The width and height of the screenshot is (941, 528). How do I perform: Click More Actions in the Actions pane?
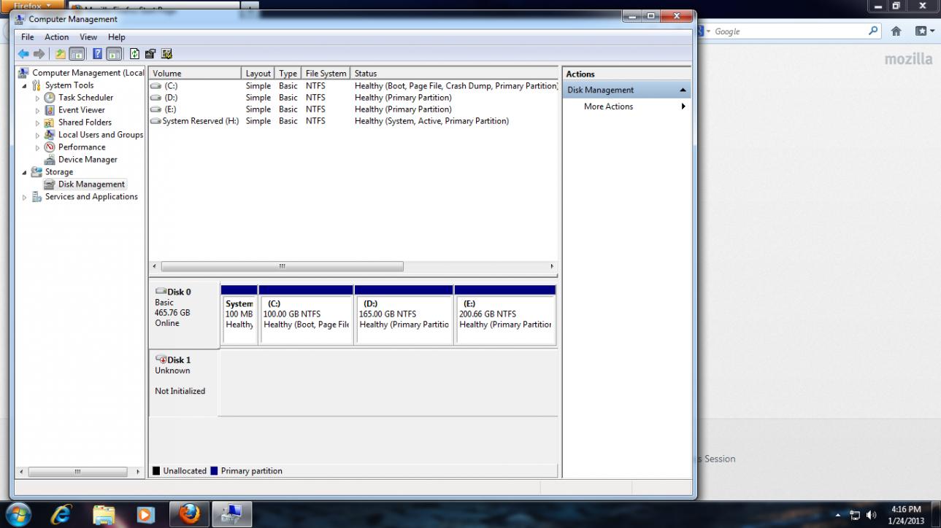click(608, 106)
